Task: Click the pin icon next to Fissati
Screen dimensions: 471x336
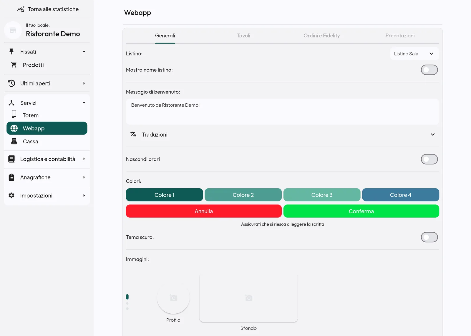Action: coord(11,51)
